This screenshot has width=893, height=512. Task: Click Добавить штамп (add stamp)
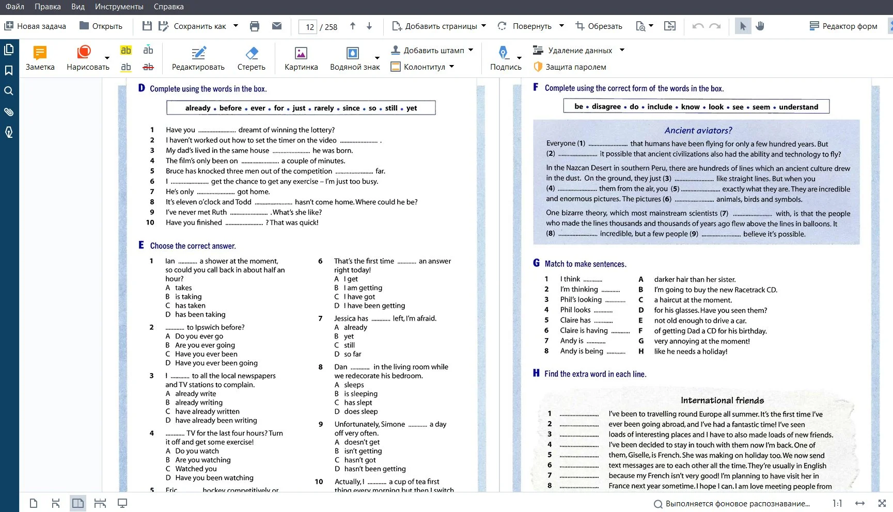(x=428, y=50)
